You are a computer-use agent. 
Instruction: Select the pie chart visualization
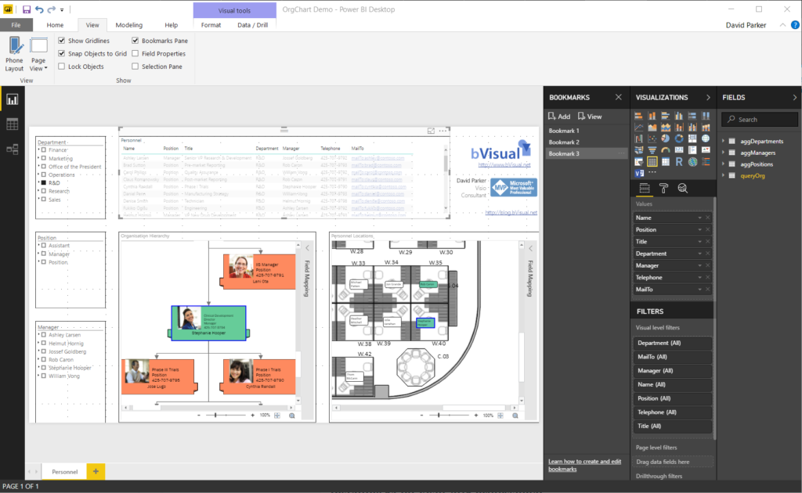pos(665,139)
